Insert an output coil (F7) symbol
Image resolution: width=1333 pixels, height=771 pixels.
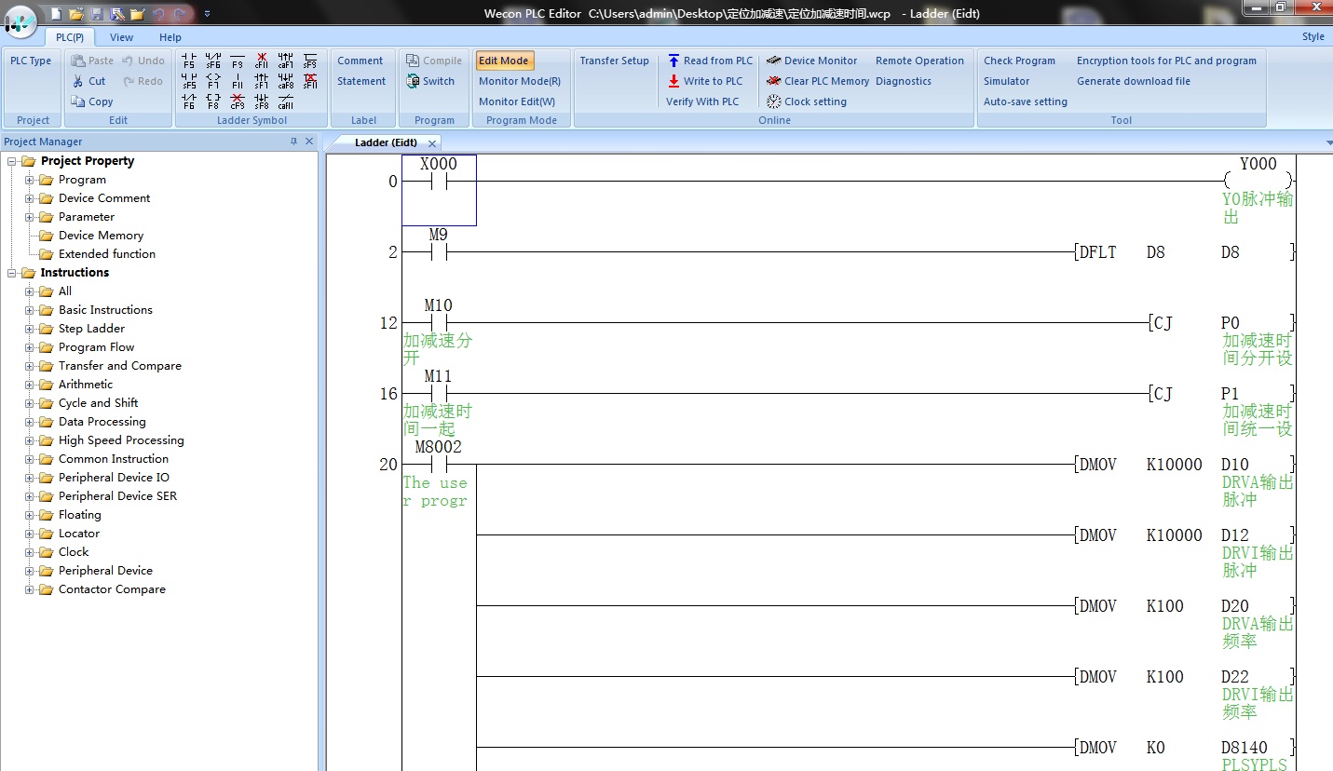click(x=212, y=81)
